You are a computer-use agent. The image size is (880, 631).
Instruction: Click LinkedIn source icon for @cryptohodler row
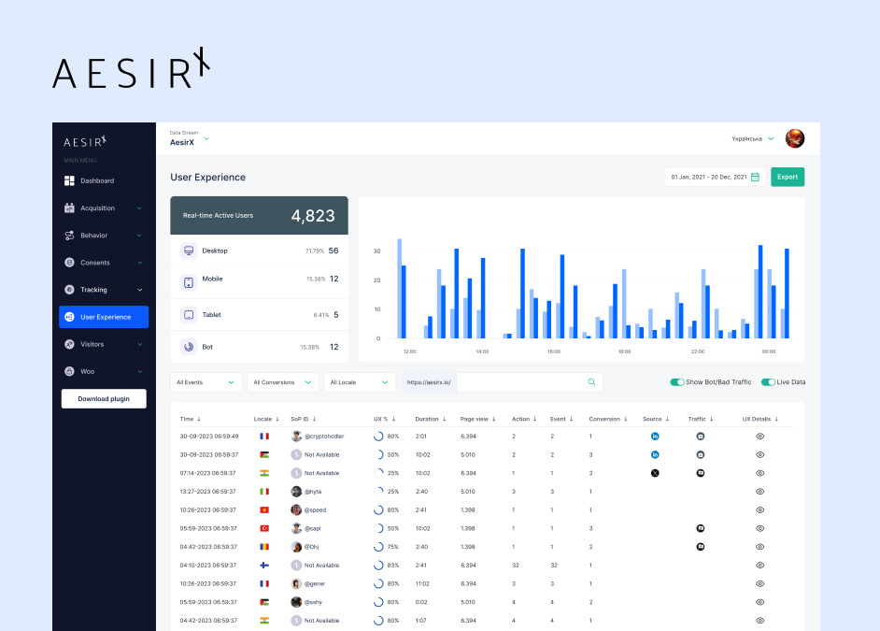(x=655, y=437)
